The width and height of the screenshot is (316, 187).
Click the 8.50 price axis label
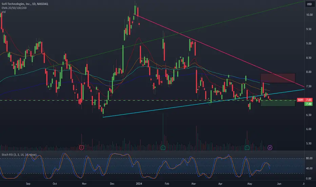coord(309,58)
